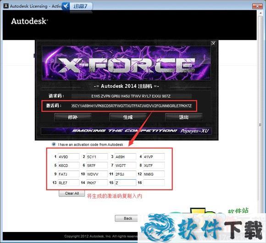
Task: Click the copyright 2012 Autodesk footer text
Action: coord(101,236)
